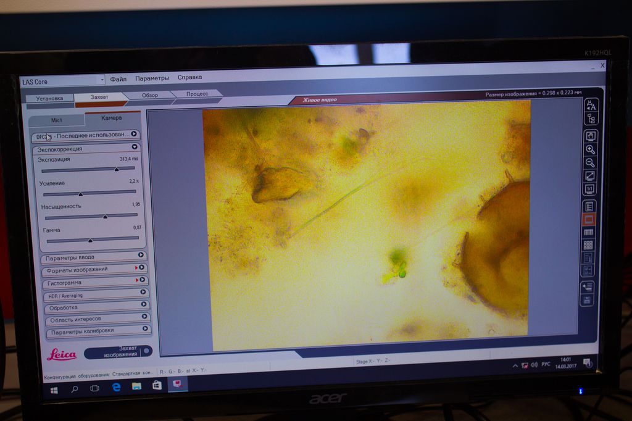Switch to the Обзор tab

[x=150, y=95]
